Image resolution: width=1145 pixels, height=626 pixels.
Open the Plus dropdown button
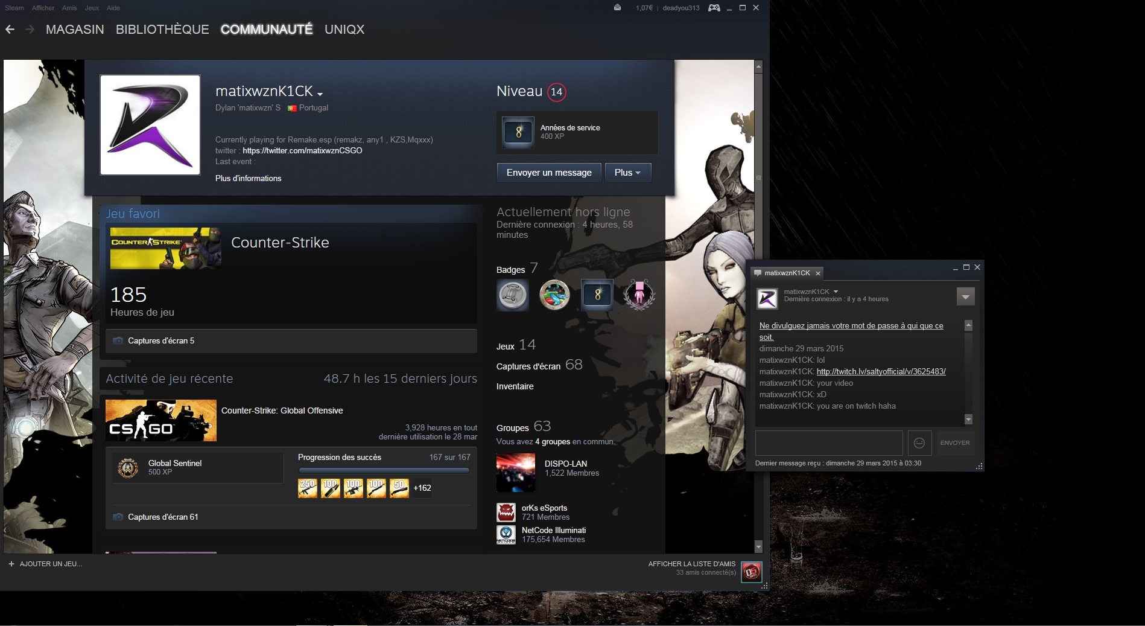(628, 173)
